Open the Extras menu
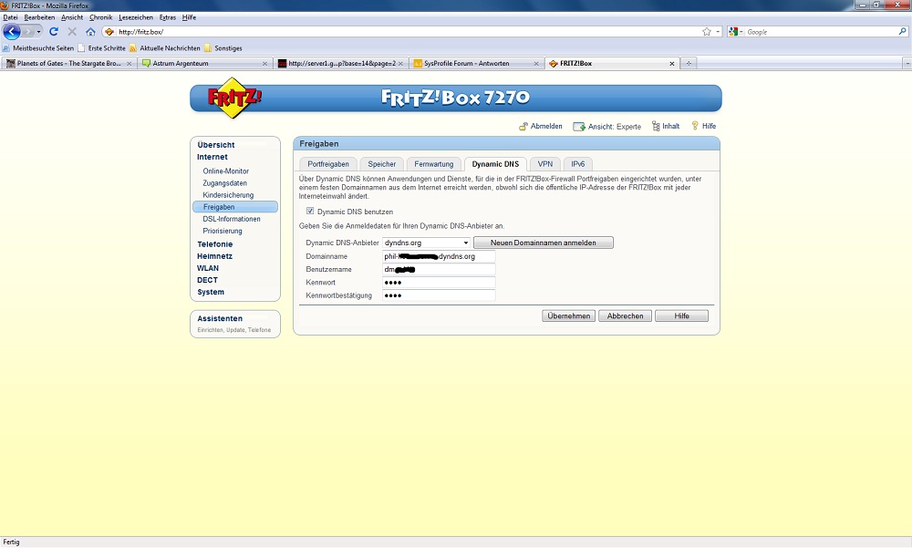Screen dimensions: 912x548 [168, 17]
